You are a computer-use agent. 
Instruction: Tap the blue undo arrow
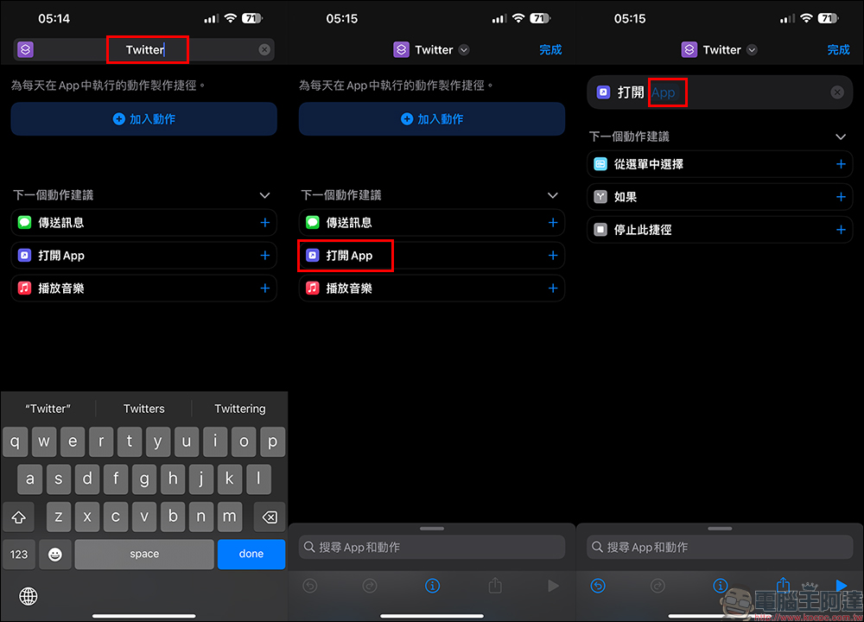(x=598, y=586)
